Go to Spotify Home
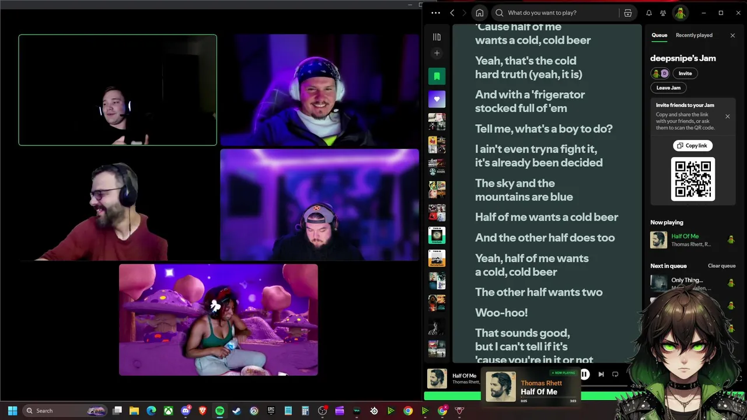 tap(480, 13)
